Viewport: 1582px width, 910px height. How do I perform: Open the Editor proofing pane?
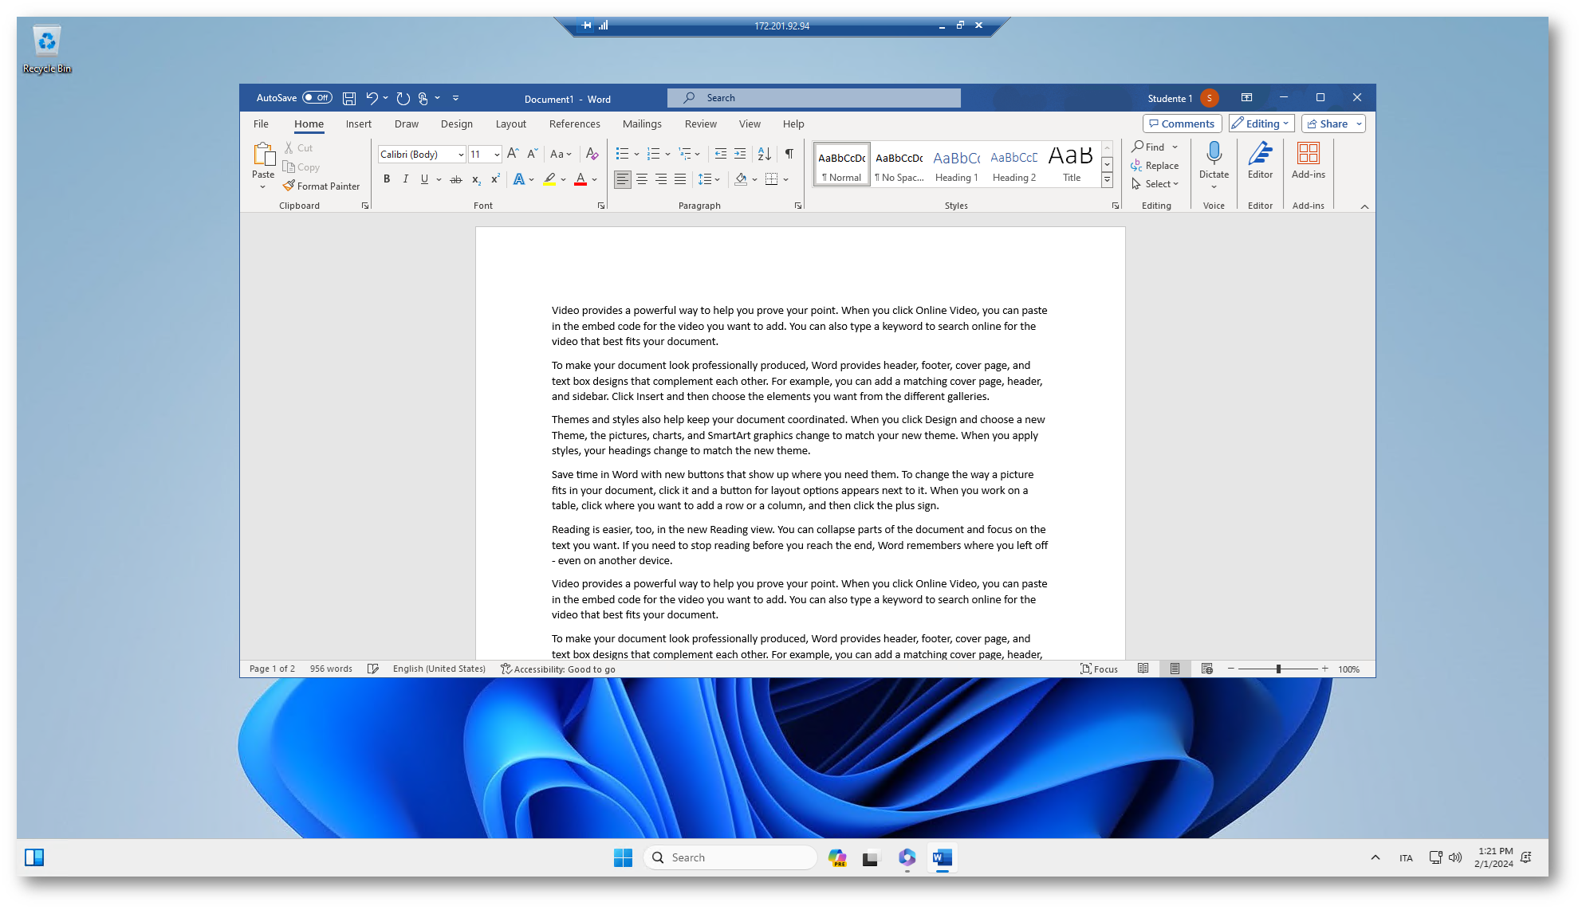click(x=1260, y=160)
